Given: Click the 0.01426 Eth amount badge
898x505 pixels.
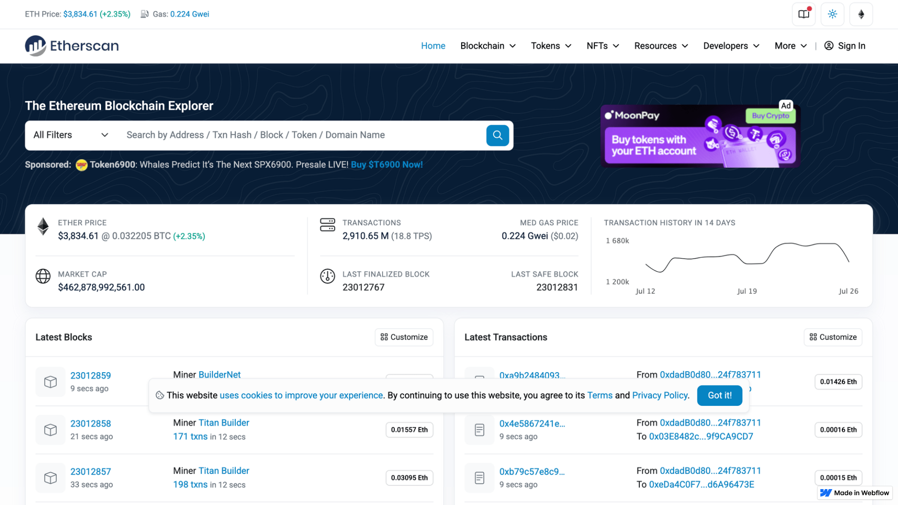Looking at the screenshot, I should [838, 382].
